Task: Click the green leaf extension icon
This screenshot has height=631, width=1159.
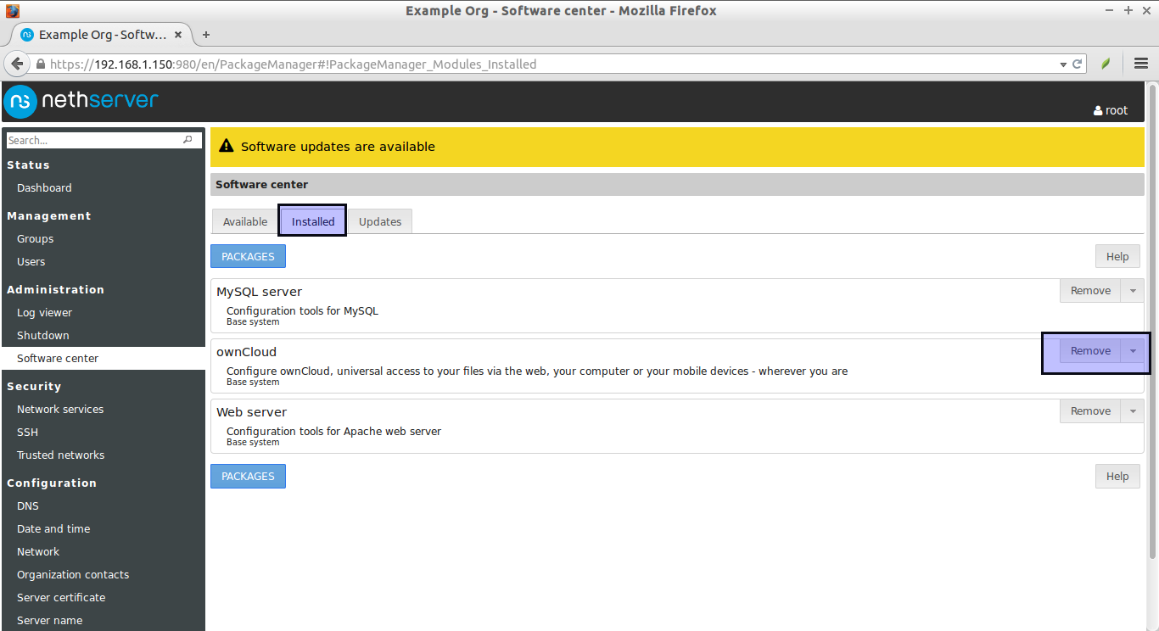Action: [x=1106, y=64]
